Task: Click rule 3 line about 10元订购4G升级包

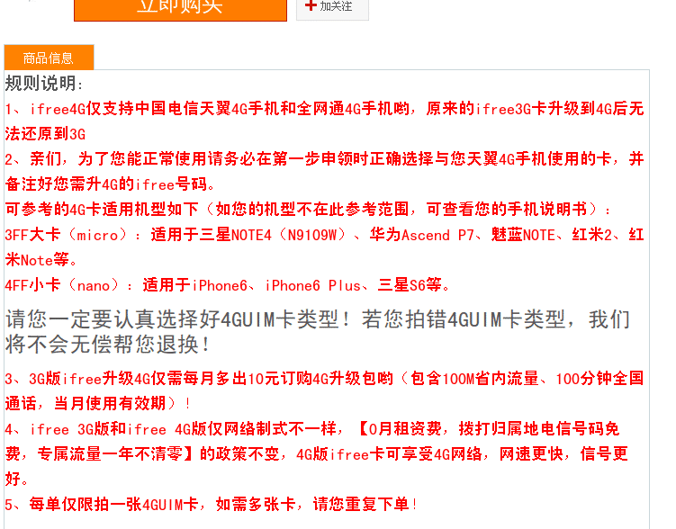Action: pyautogui.click(x=324, y=379)
